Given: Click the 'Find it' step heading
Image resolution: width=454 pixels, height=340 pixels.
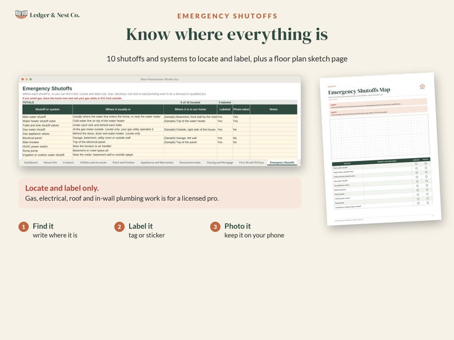Looking at the screenshot, I should (x=43, y=226).
